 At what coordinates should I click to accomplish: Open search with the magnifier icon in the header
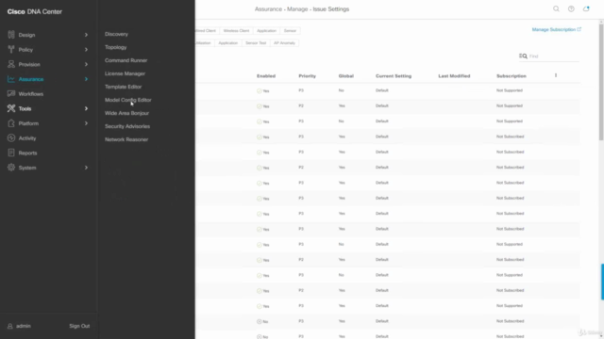(x=556, y=8)
